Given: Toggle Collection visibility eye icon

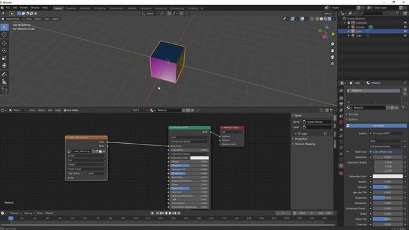Looking at the screenshot, I should click(405, 23).
